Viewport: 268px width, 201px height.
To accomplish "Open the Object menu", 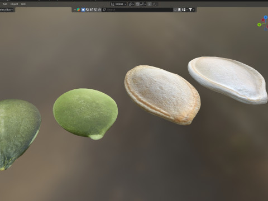I will 15,4.
